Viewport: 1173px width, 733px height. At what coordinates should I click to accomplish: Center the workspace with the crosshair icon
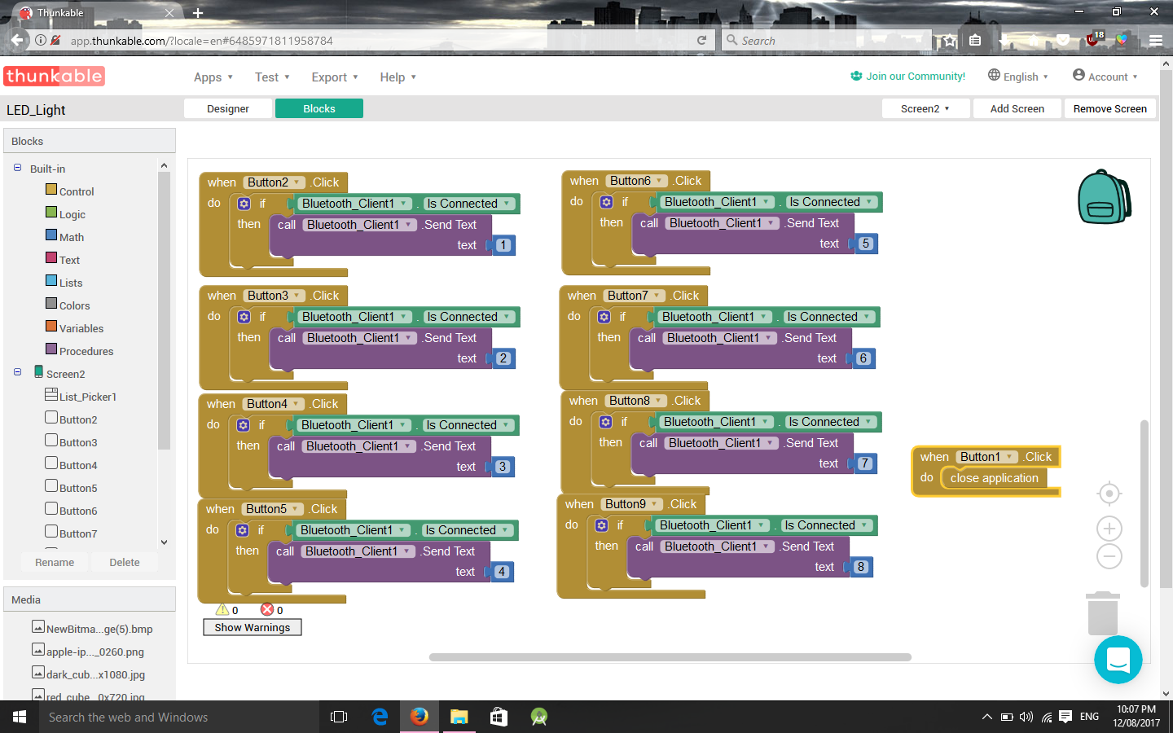tap(1109, 494)
